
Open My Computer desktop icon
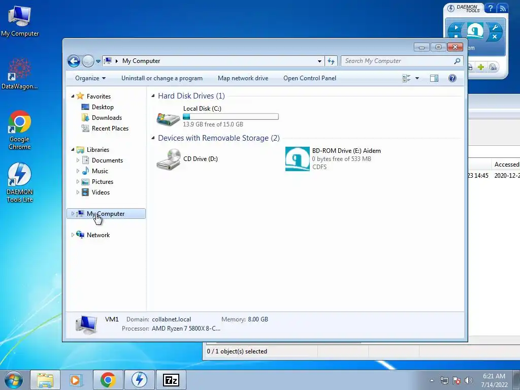(20, 21)
